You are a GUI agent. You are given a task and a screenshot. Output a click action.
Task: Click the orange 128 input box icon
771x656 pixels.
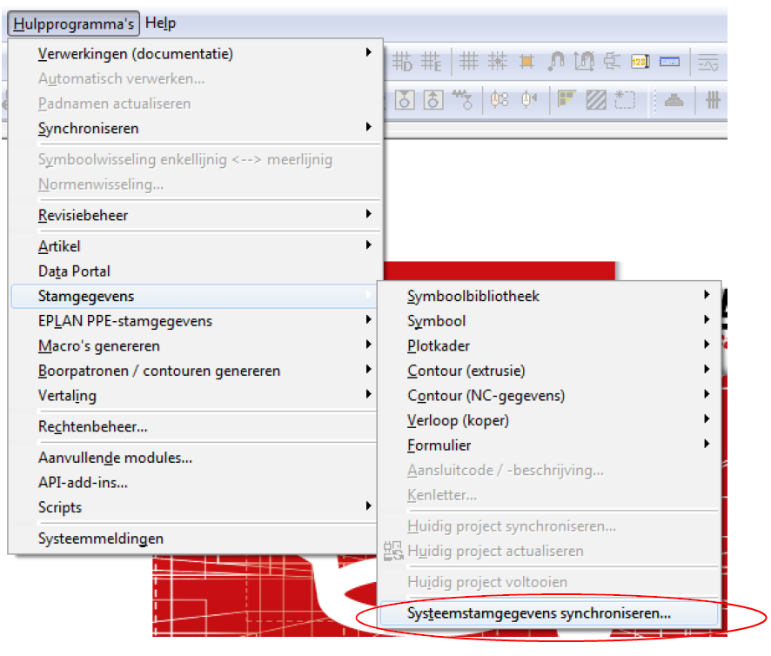tap(640, 62)
